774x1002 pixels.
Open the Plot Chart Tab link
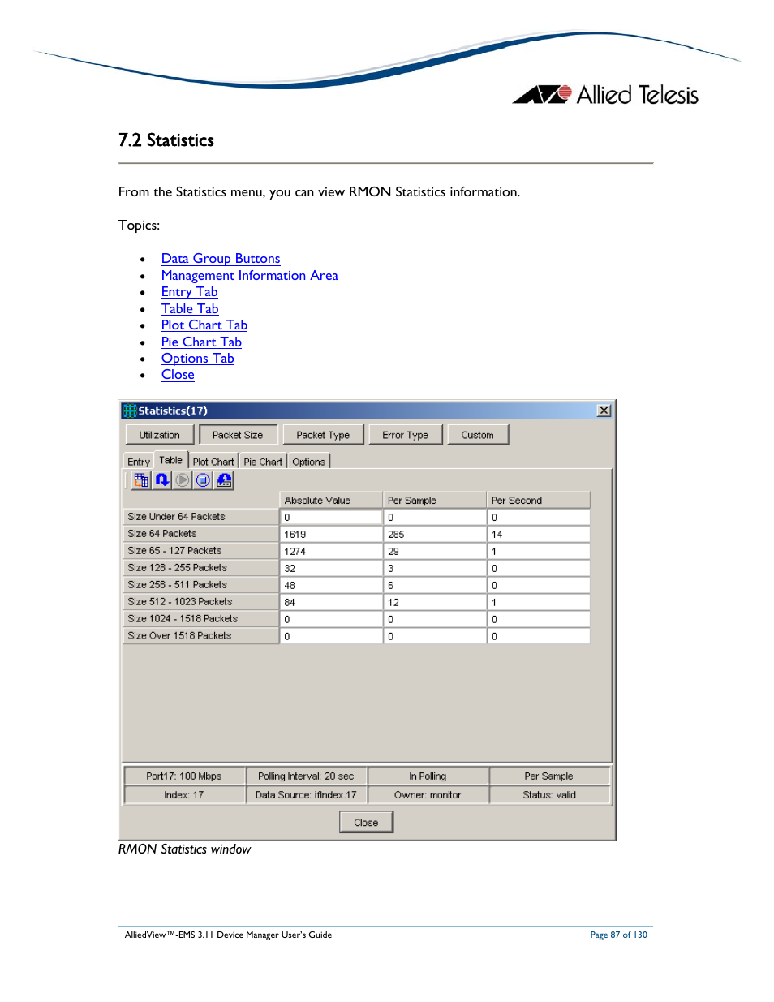pyautogui.click(x=204, y=325)
